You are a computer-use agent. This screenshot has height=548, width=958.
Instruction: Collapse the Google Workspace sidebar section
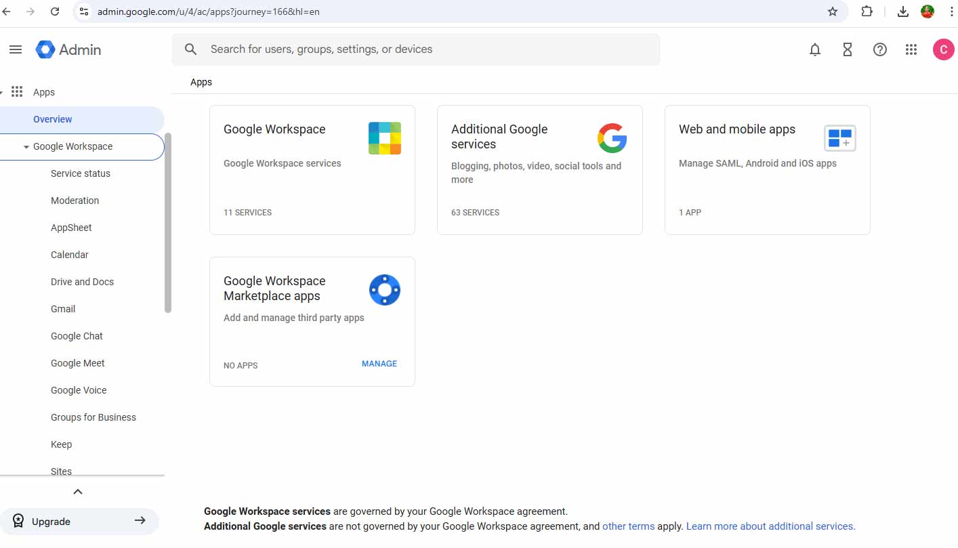click(26, 146)
